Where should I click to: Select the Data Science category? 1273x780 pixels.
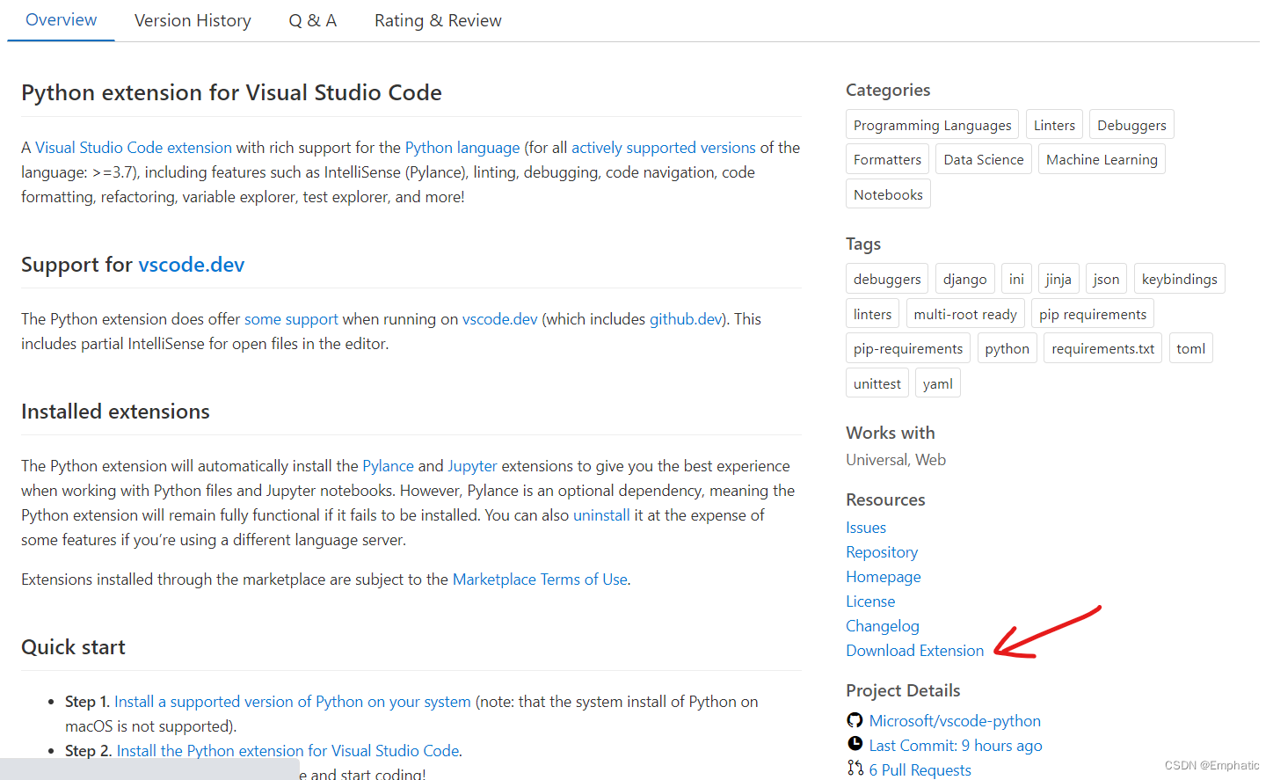pos(984,159)
